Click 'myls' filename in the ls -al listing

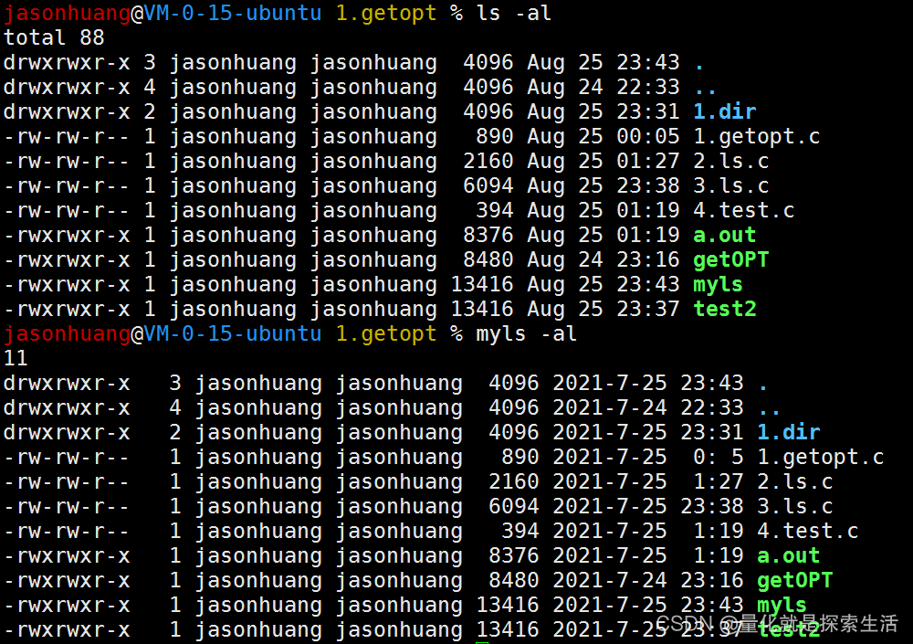(x=718, y=285)
